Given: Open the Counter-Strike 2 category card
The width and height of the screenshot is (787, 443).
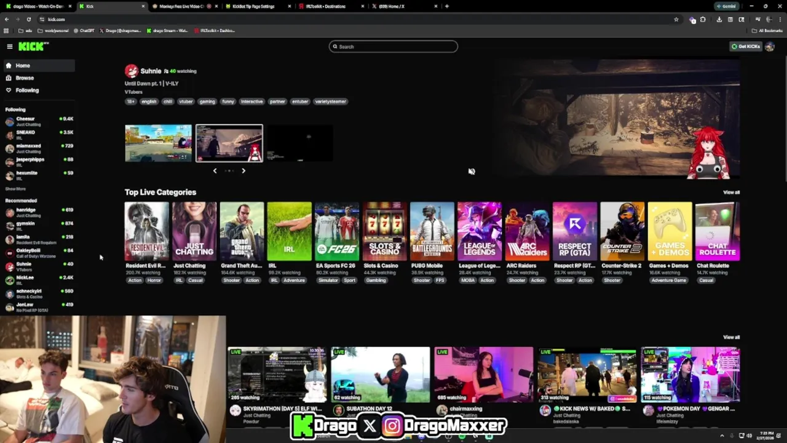Looking at the screenshot, I should point(622,231).
